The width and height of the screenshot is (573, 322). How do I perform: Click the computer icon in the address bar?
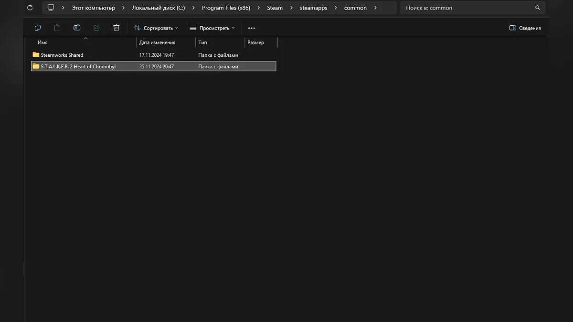pos(51,8)
